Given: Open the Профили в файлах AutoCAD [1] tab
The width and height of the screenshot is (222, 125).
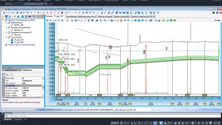Looking at the screenshot, I should click(x=143, y=17).
